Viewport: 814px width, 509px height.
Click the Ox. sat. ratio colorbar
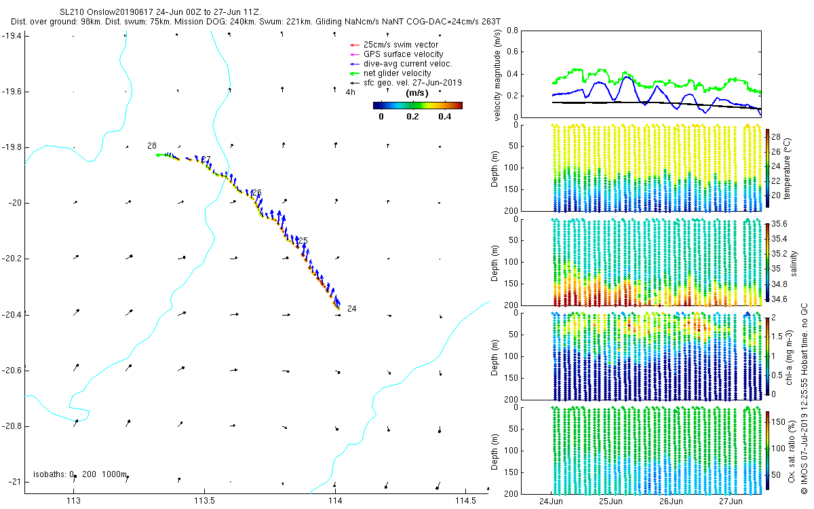click(768, 449)
